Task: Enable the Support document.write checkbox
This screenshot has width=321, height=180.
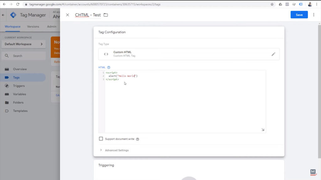Action: (101, 139)
